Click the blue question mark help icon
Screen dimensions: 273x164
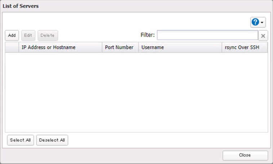[255, 22]
